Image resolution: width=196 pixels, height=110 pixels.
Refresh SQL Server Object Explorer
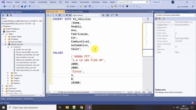3,15
